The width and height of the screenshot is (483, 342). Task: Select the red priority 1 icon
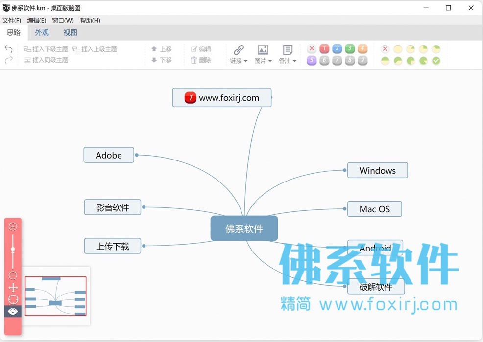(324, 48)
